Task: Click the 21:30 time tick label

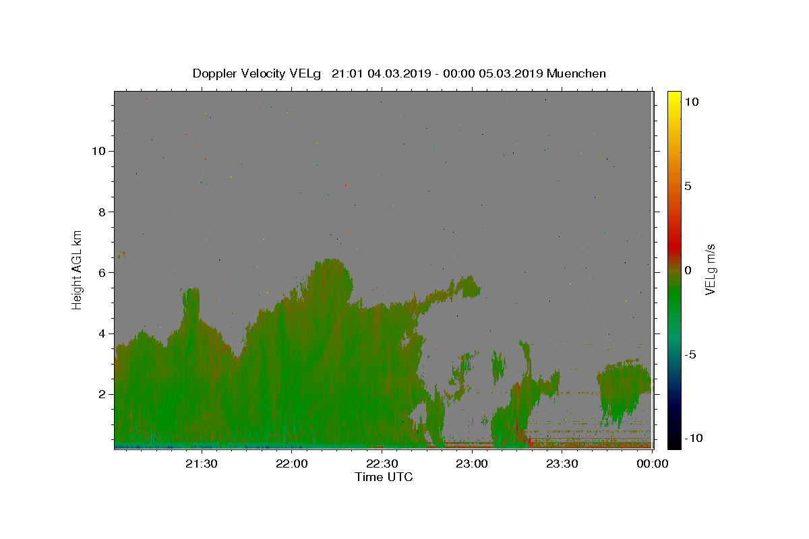Action: pos(201,464)
